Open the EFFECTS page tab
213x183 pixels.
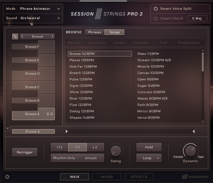click(139, 177)
